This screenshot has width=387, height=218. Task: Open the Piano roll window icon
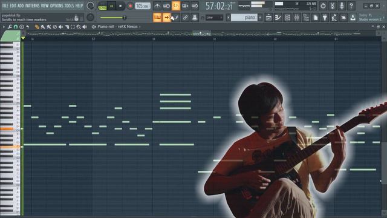click(278, 18)
